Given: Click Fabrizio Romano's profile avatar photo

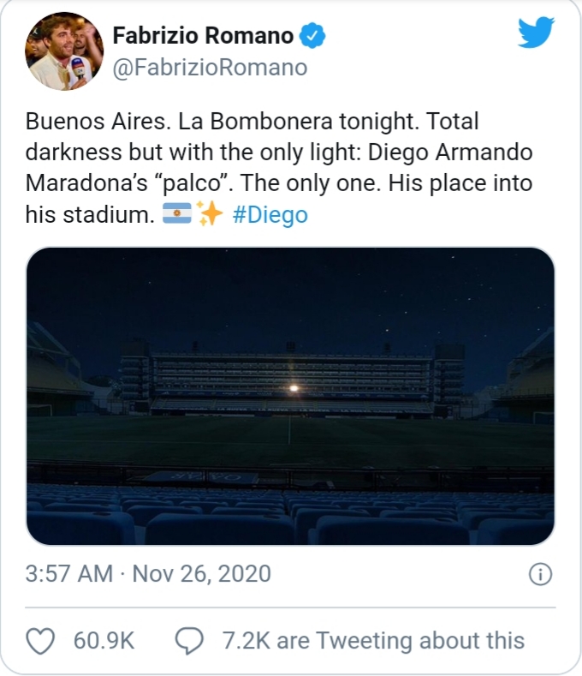Looking at the screenshot, I should [x=65, y=51].
